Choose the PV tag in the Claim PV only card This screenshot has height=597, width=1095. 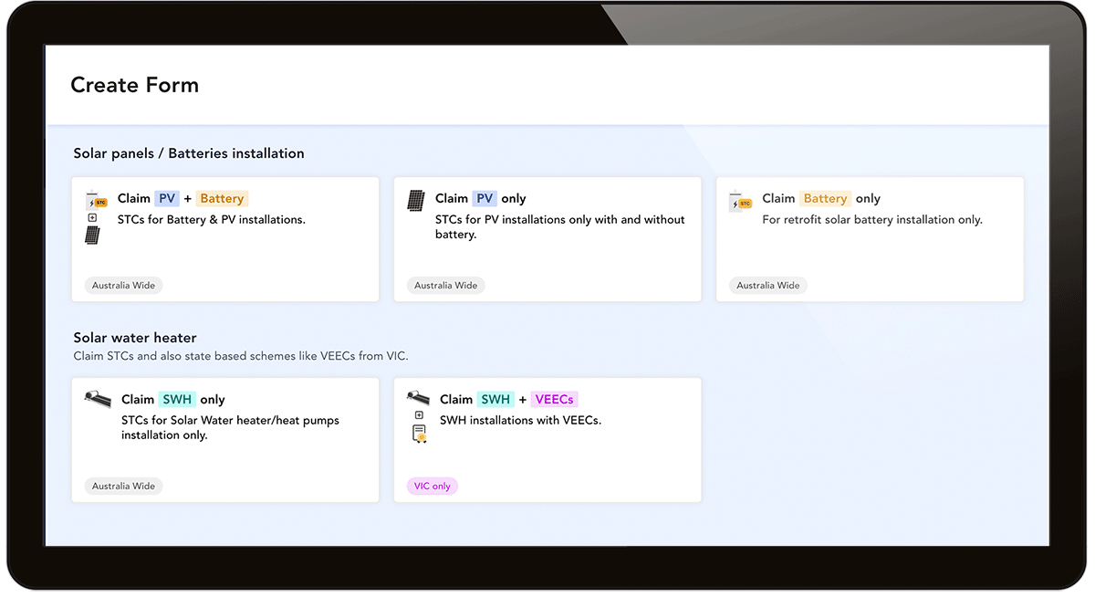(485, 199)
